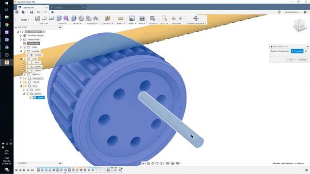Play the timeline
The height and width of the screenshot is (174, 310).
pyautogui.click(x=24, y=170)
